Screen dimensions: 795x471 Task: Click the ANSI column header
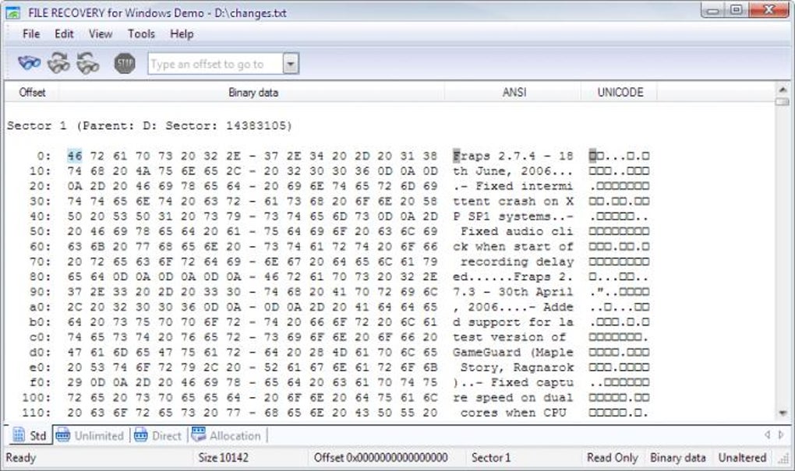coord(514,92)
